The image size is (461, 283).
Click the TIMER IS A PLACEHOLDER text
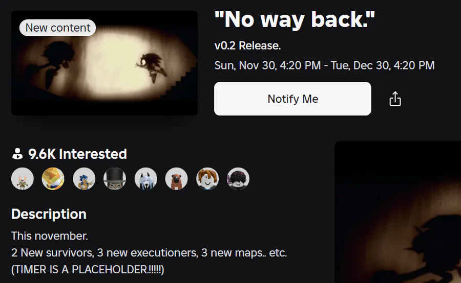click(x=88, y=270)
